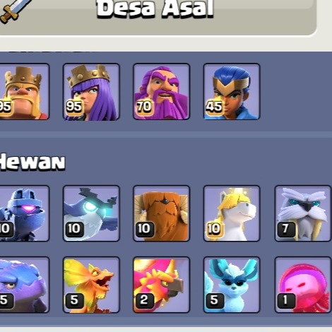Tap the level 70 badge on Grand Warden
Viewport: 332px width, 332px height.
pyautogui.click(x=144, y=107)
